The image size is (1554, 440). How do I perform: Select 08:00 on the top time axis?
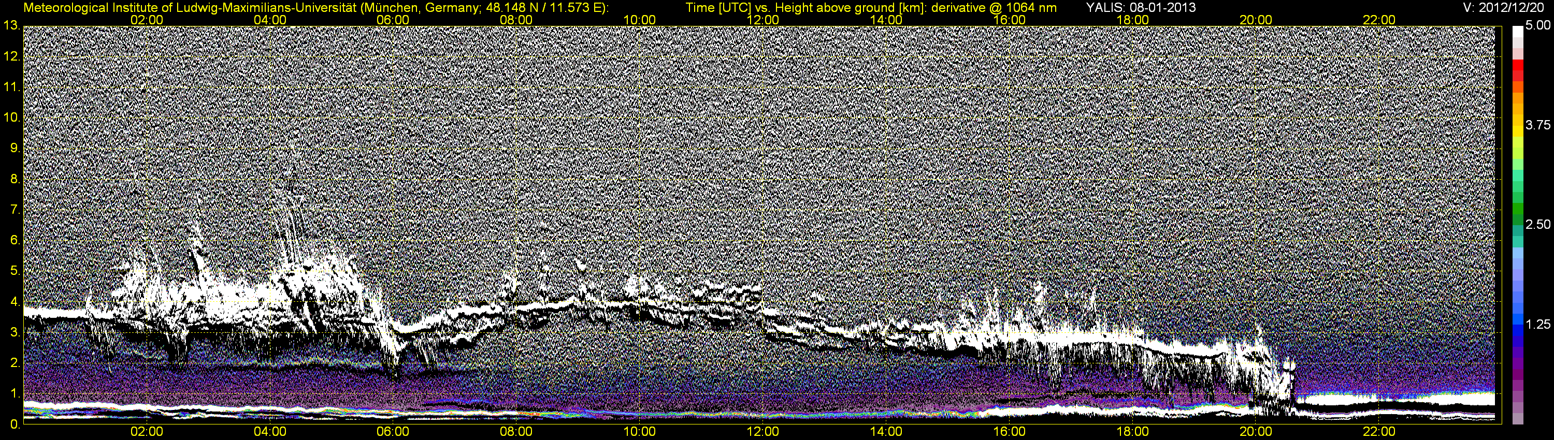516,20
